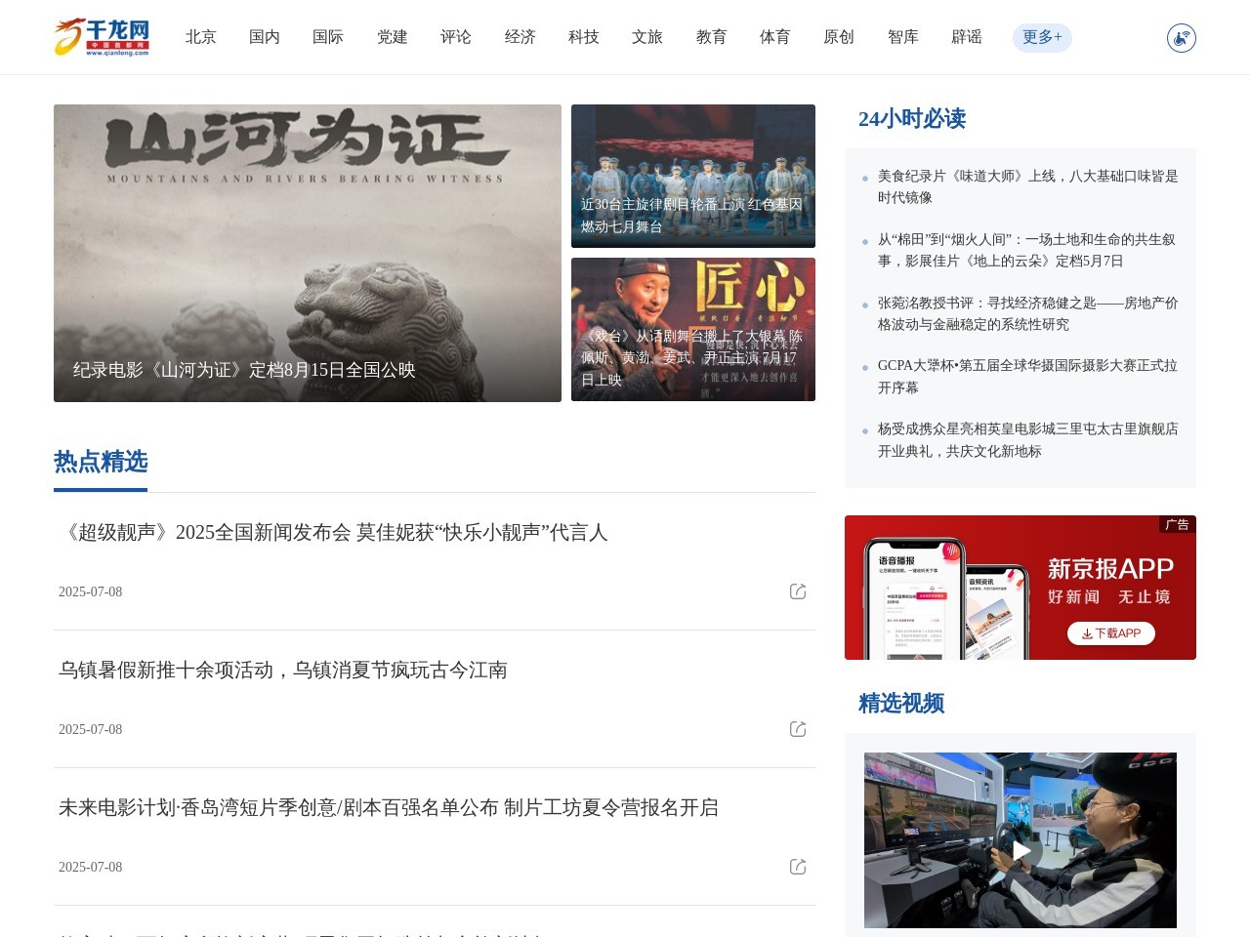1250x937 pixels.
Task: Share the 《超级靓声》 article
Action: [x=798, y=591]
